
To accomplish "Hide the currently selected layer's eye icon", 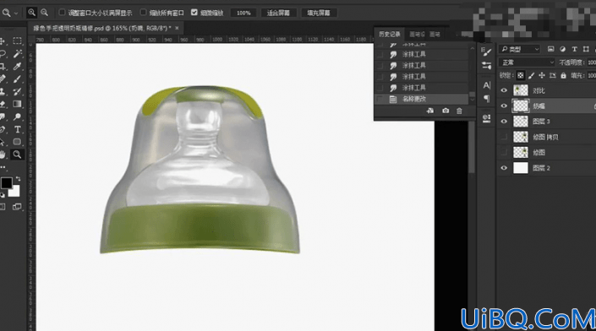I will [x=504, y=106].
